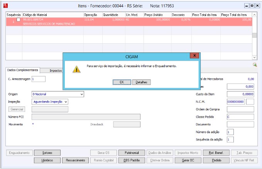Screen dimensions: 262x169
Task: Click the Operação column header
Action: click(x=93, y=15)
